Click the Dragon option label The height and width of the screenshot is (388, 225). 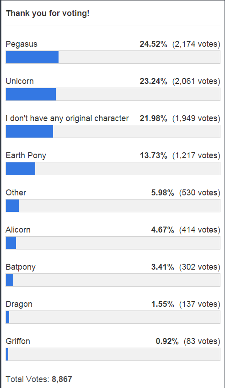coord(19,304)
